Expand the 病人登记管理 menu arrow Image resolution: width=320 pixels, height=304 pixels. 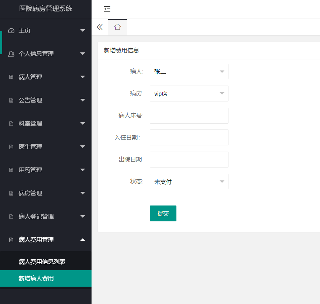(83, 217)
